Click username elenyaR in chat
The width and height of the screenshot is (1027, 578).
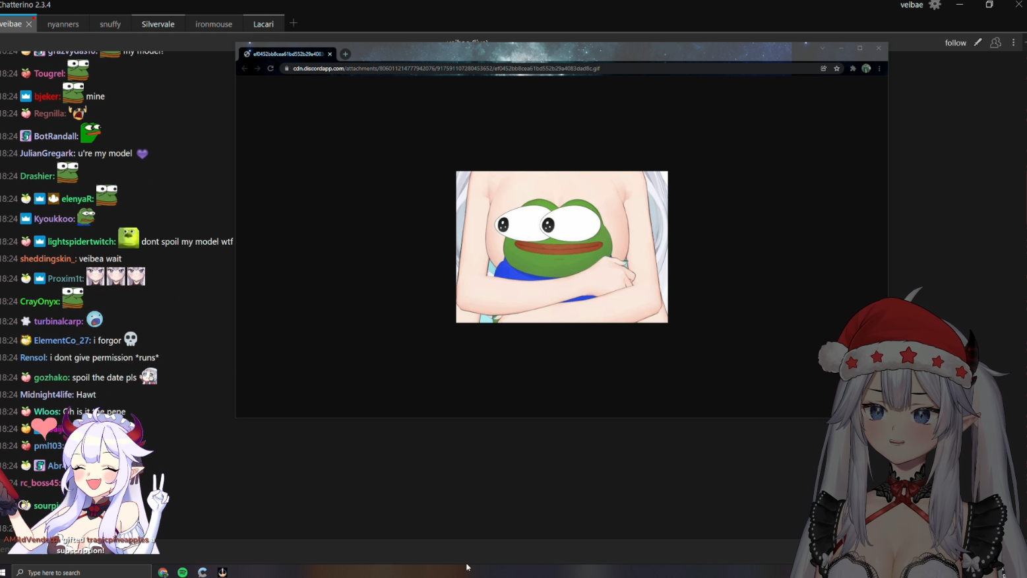[x=78, y=199]
